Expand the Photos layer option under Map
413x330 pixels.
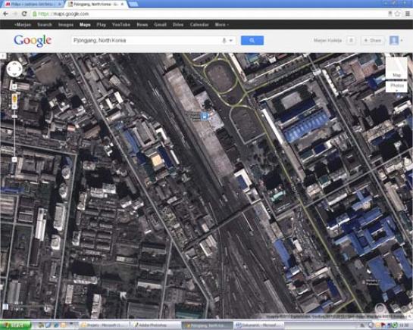click(x=396, y=86)
